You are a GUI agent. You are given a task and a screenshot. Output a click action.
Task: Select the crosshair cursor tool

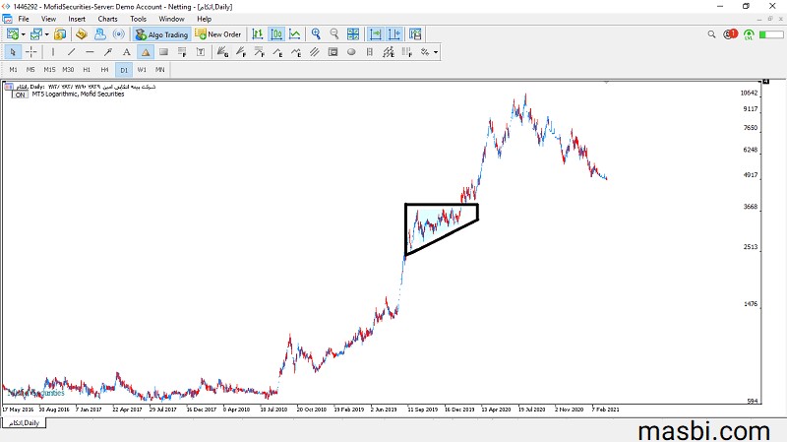click(x=30, y=52)
